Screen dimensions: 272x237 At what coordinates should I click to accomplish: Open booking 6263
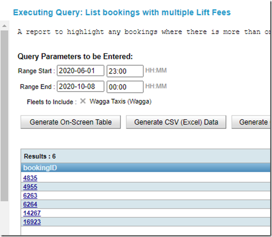[30, 196]
